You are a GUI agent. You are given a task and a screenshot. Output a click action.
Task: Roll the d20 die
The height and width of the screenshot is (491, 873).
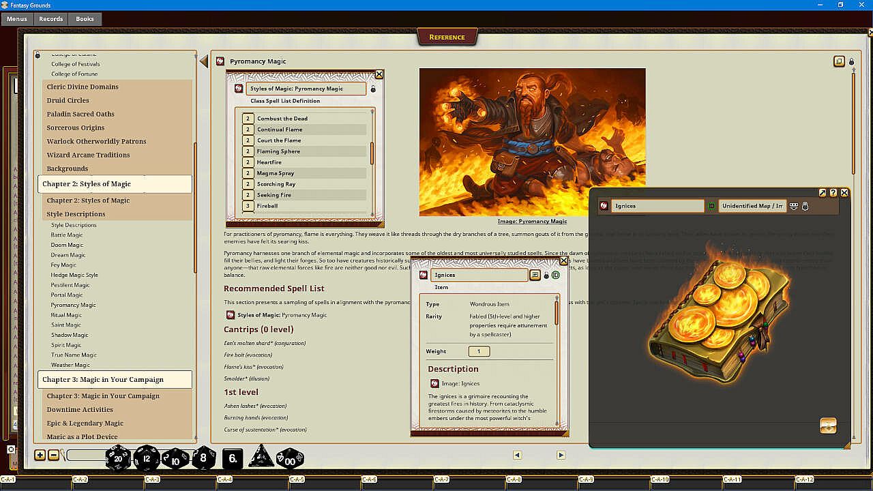tap(118, 458)
